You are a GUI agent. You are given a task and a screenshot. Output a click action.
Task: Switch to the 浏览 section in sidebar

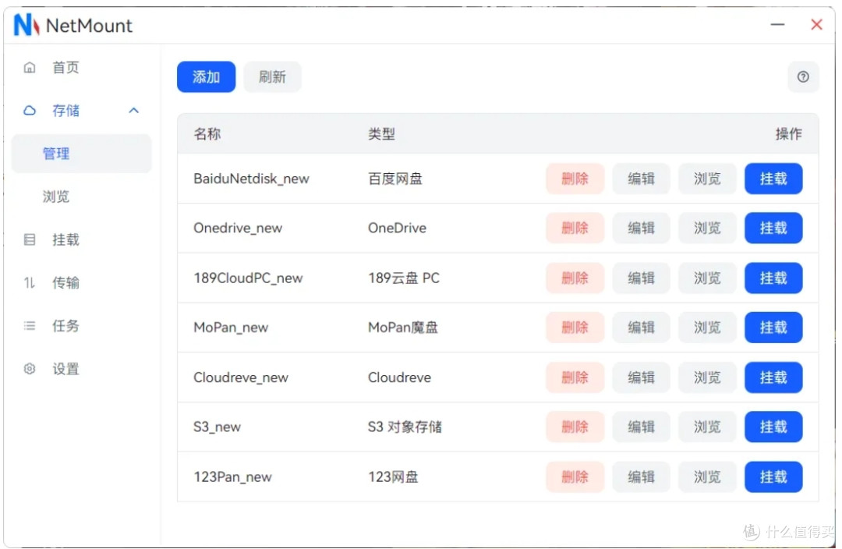(56, 197)
